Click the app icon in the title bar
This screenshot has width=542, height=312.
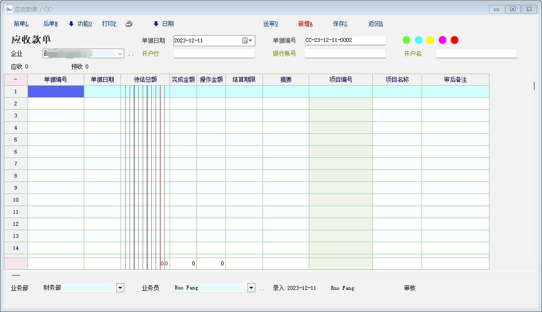(9, 9)
